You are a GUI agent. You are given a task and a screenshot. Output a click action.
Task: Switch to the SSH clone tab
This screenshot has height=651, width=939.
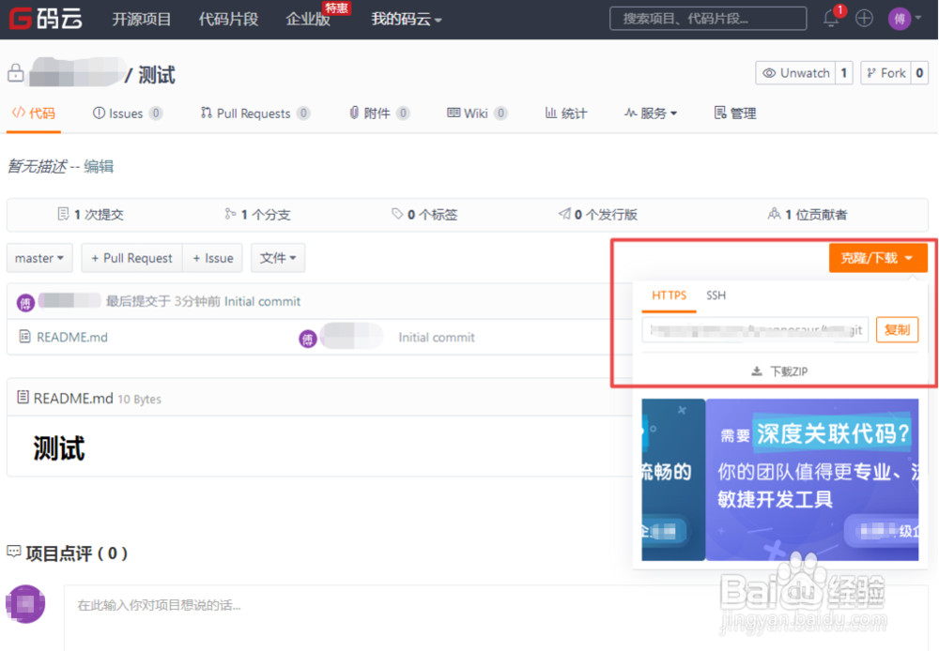716,295
